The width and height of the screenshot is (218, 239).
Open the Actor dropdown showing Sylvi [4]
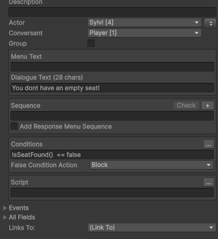click(x=145, y=22)
